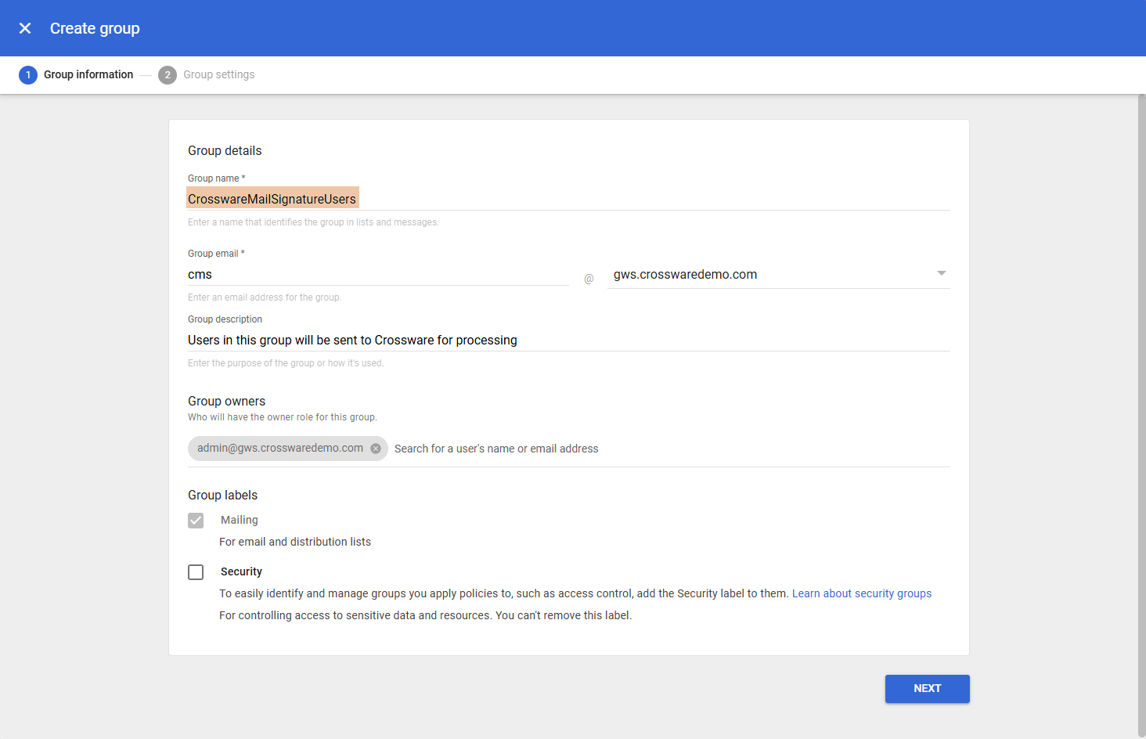Open the Learn about security groups link
This screenshot has width=1146, height=739.
click(x=861, y=593)
